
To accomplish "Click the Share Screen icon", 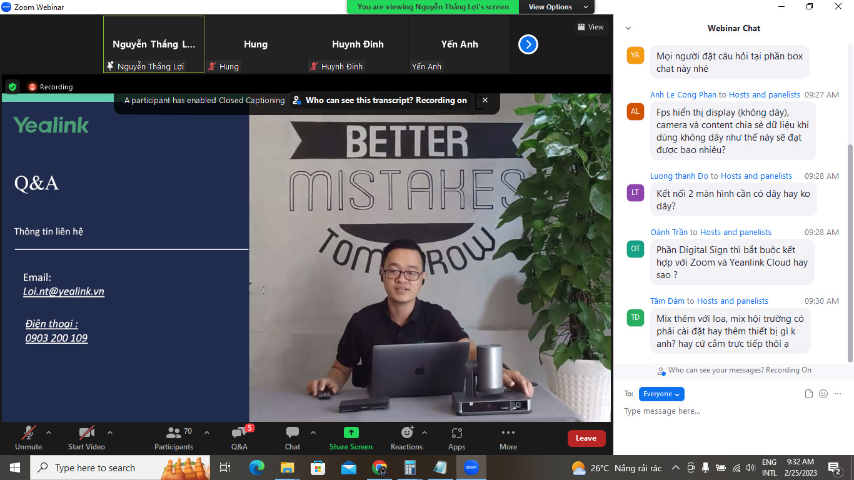I will (x=351, y=433).
